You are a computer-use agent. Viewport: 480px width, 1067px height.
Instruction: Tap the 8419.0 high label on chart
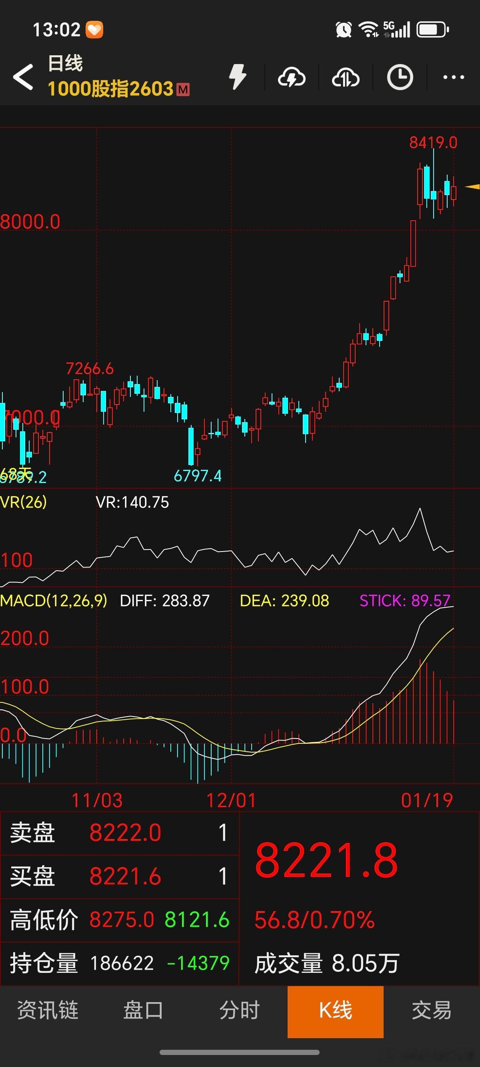433,143
